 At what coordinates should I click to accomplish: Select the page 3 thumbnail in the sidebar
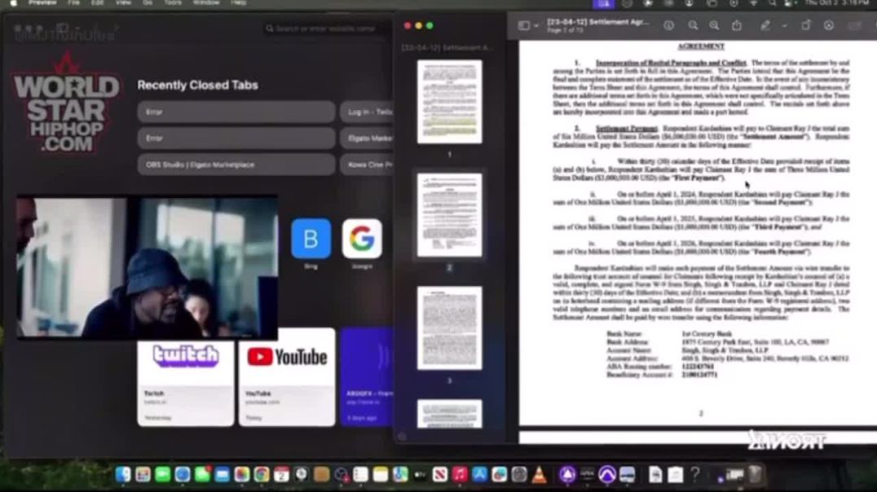coord(449,328)
